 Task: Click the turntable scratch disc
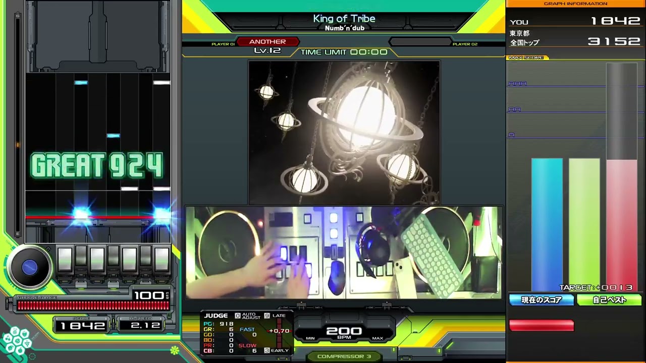(30, 267)
